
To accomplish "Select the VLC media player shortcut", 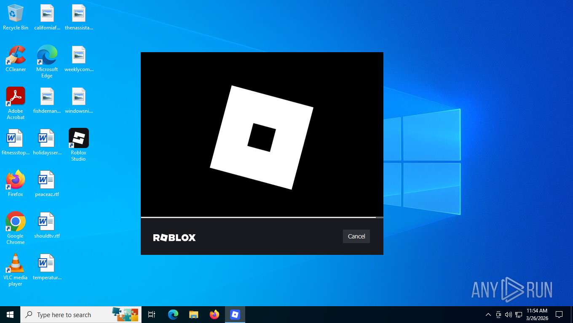I will pos(16,270).
